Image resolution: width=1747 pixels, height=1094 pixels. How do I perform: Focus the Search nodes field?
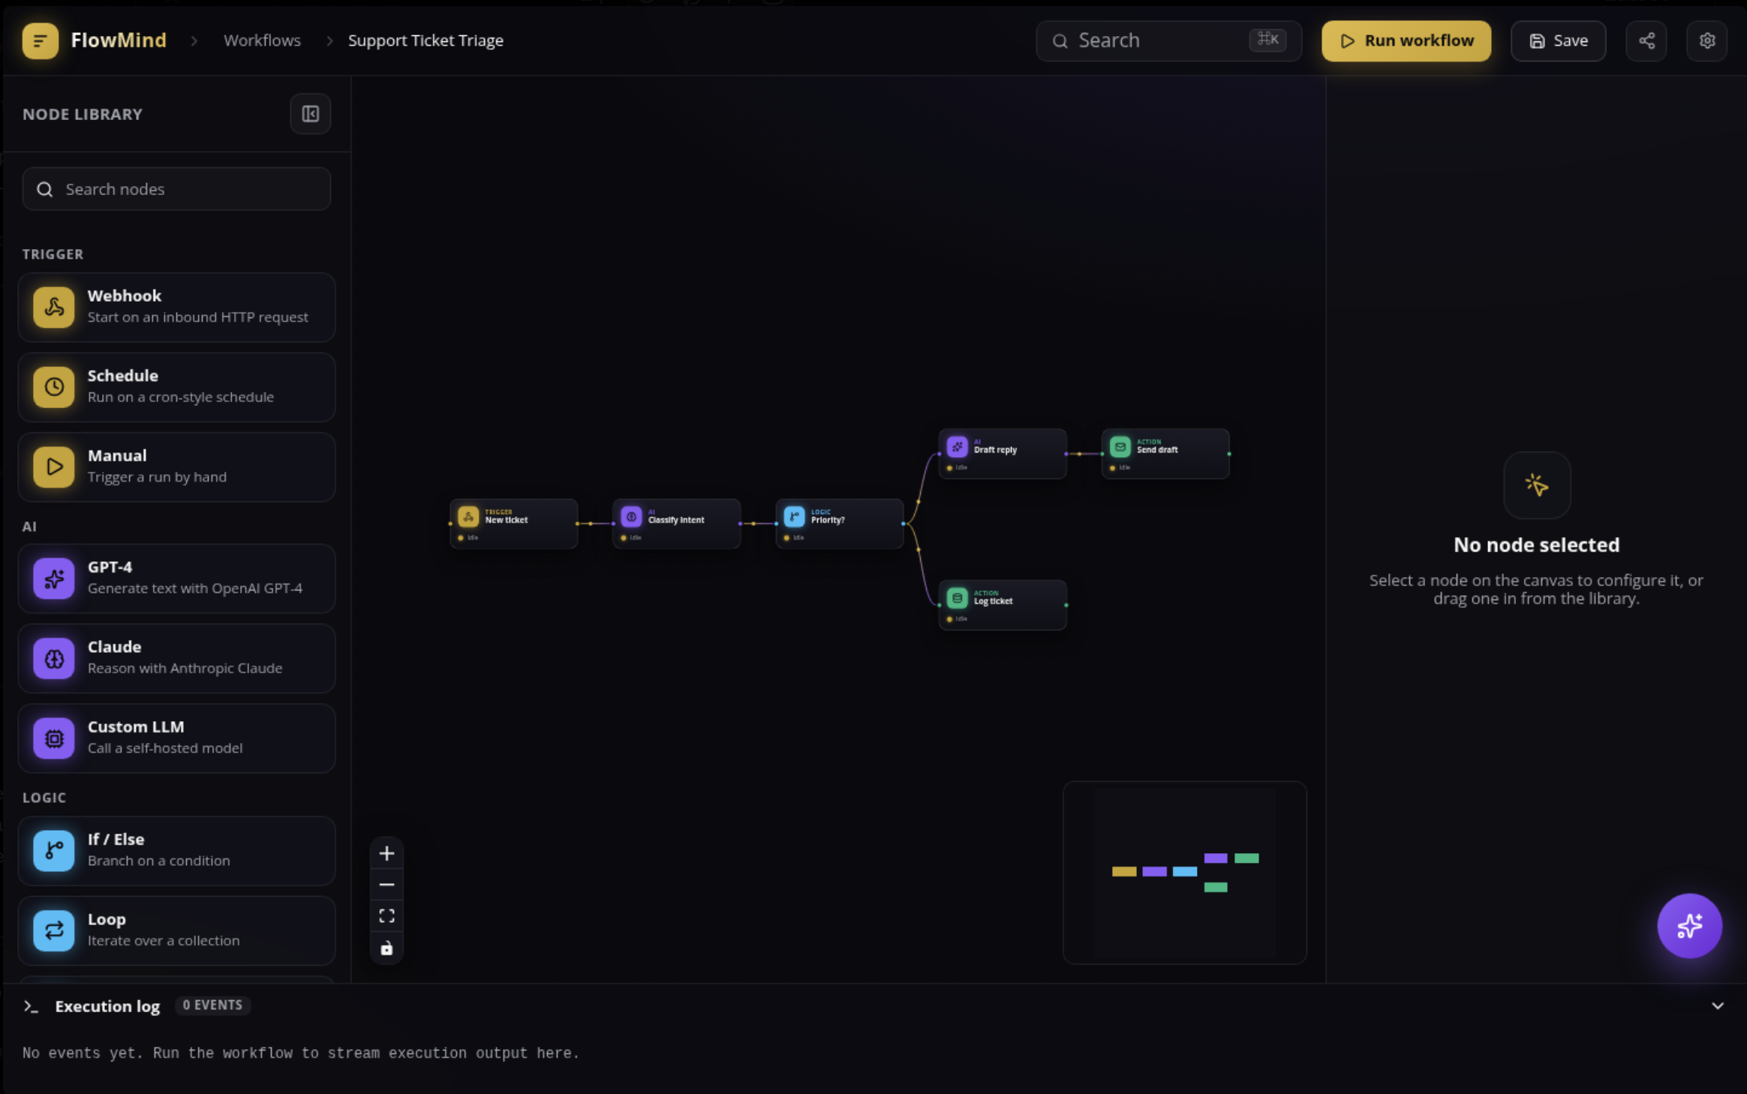point(176,189)
